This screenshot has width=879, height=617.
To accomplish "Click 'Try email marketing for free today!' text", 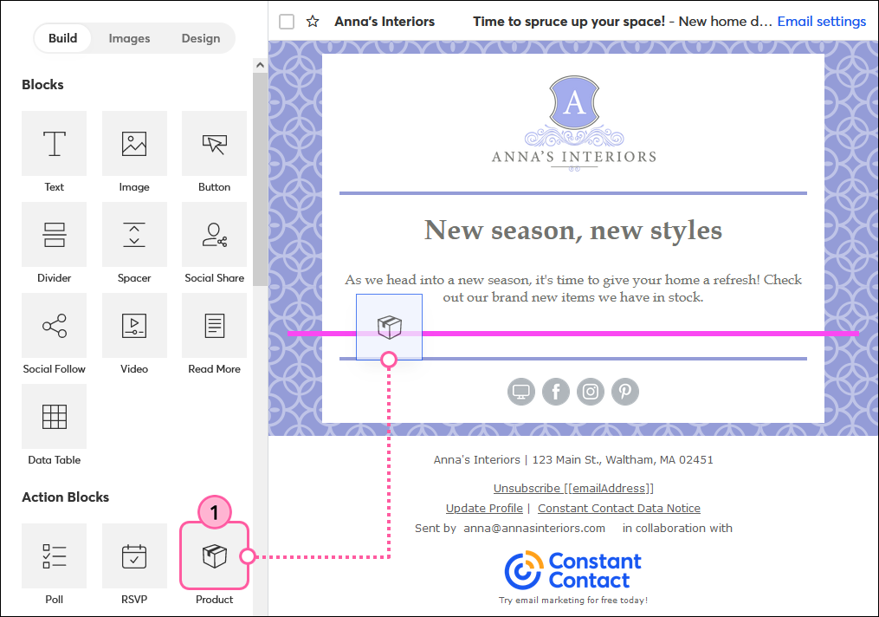I will pyautogui.click(x=573, y=601).
